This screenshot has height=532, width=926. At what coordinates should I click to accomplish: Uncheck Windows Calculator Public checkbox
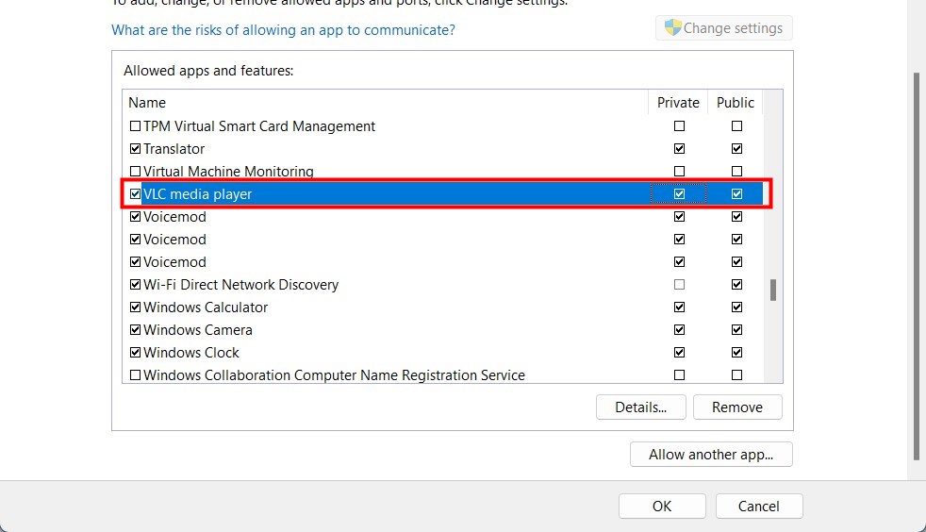click(x=736, y=308)
